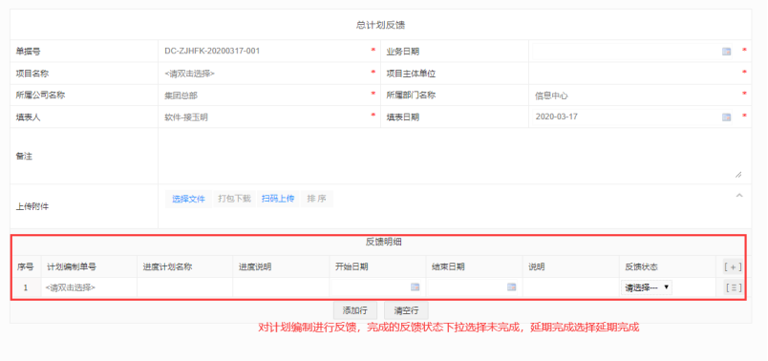Click the 扫码上传 button
768x361 pixels.
coord(278,199)
